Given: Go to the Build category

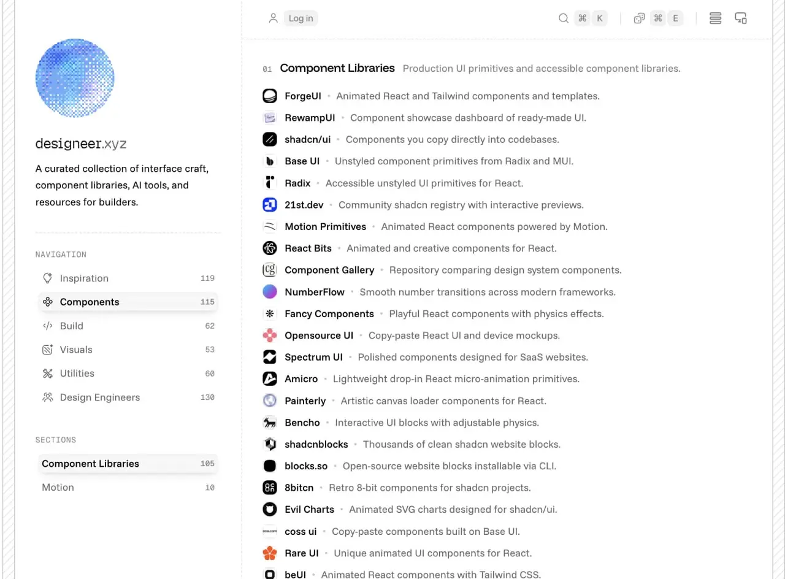Looking at the screenshot, I should pyautogui.click(x=128, y=326).
